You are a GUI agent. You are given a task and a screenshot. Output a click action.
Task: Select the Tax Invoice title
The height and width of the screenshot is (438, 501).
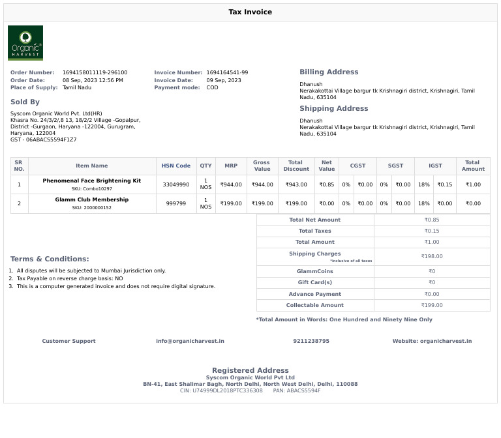[250, 12]
